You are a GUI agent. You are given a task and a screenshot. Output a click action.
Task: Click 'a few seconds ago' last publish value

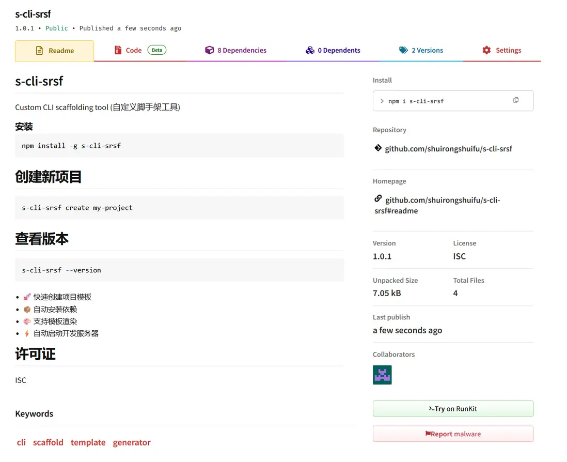(x=407, y=330)
